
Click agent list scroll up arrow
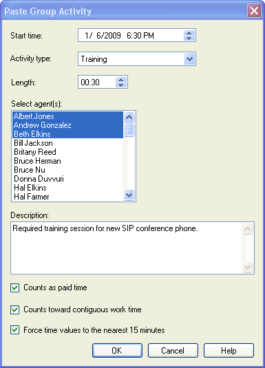tap(129, 117)
